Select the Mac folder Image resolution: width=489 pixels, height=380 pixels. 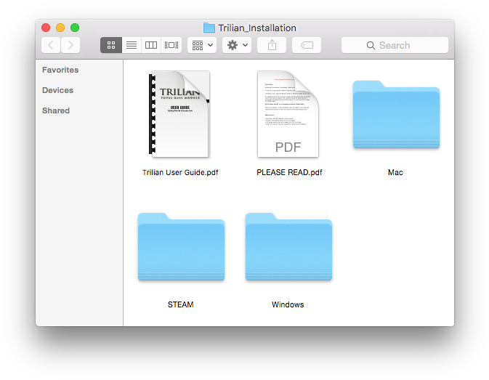[396, 114]
